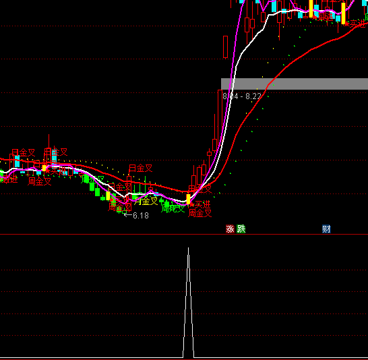Screen dimensions: 368x360
Task: Select the yellow candle left of the 6.18 low
Action: [109, 196]
